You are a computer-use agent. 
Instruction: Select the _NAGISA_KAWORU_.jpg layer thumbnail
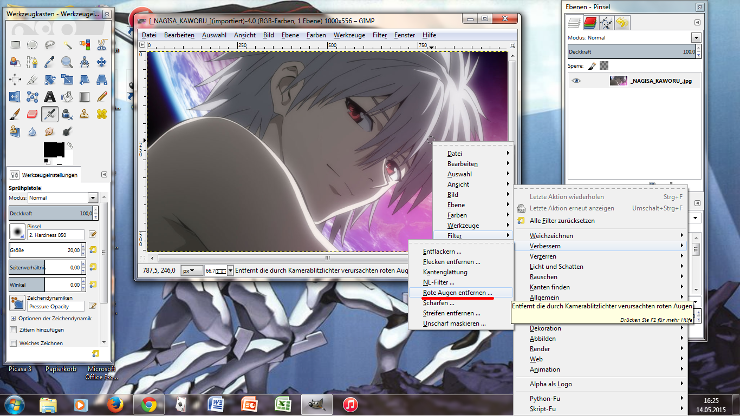tap(619, 81)
